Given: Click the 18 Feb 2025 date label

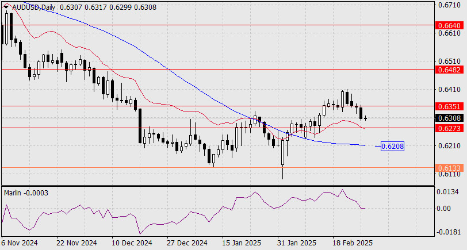Looking at the screenshot, I should [x=353, y=243].
